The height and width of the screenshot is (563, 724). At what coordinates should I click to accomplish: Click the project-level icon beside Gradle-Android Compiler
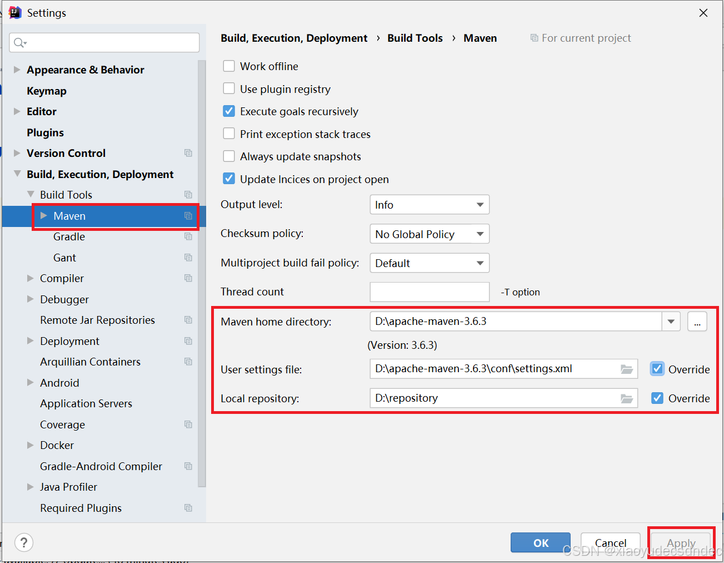pos(188,466)
